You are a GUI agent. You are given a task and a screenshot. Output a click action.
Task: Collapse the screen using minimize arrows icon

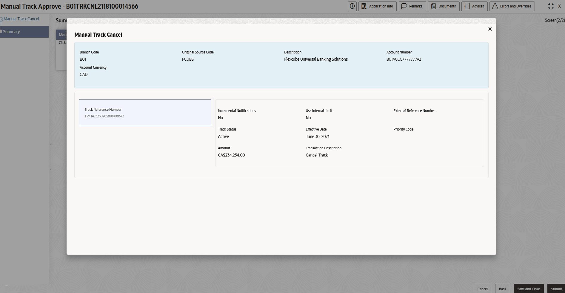[x=551, y=6]
